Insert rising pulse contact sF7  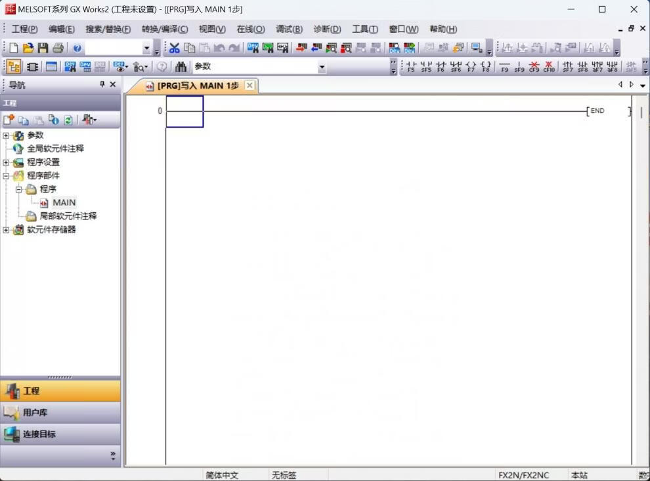[x=567, y=66]
